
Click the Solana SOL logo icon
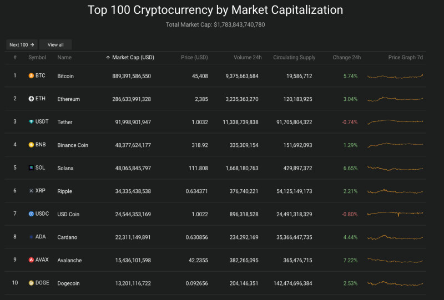[x=31, y=168]
